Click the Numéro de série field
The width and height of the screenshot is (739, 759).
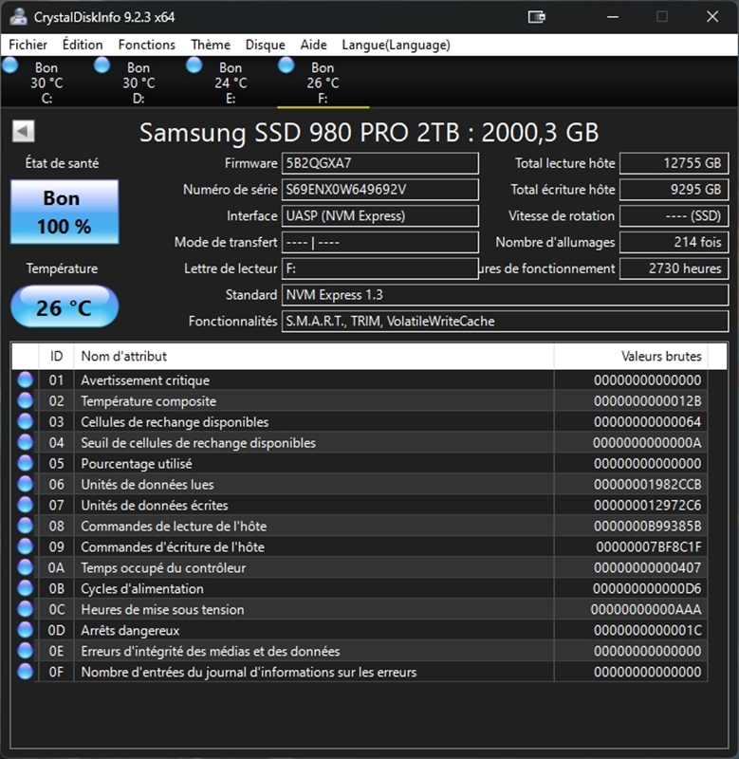[x=379, y=190]
